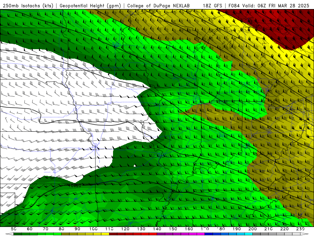The image size is (314, 236).
Task: Click the "250mb Isotachs (kts)" title text
Action: click(28, 6)
